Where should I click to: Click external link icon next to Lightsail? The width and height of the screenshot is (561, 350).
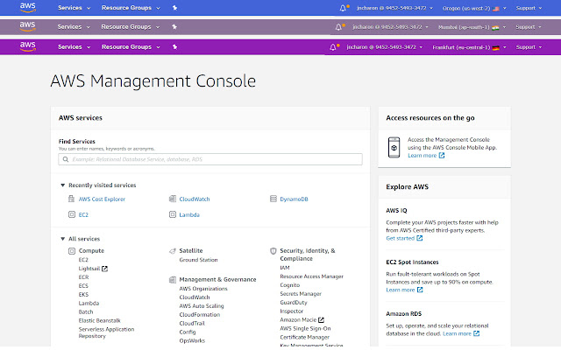(x=104, y=269)
